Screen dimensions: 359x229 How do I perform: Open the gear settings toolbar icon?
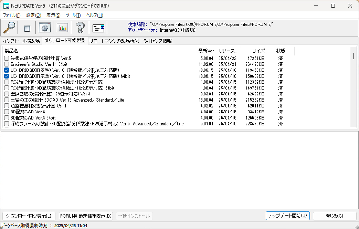pos(45,28)
